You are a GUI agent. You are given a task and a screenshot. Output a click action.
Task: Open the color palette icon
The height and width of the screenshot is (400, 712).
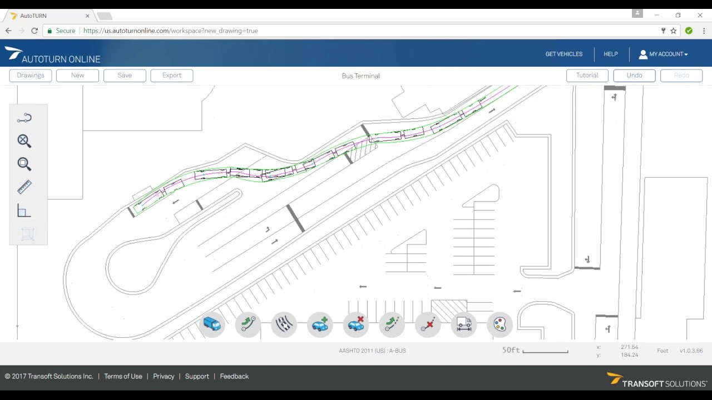pos(500,324)
